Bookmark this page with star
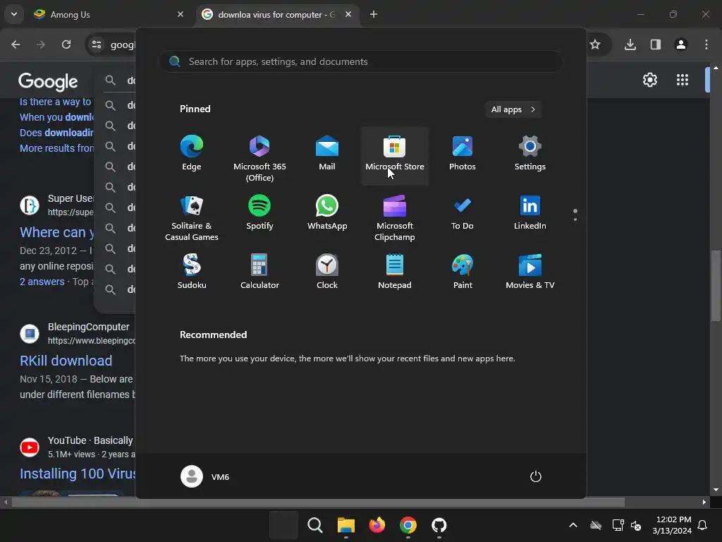The height and width of the screenshot is (542, 722). pyautogui.click(x=595, y=44)
